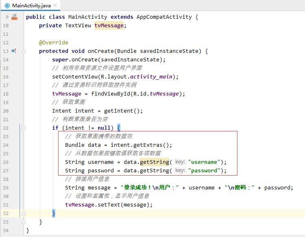Select the MainActivity.java editor tab
Viewport: 305px width, 237px height.
click(x=30, y=5)
